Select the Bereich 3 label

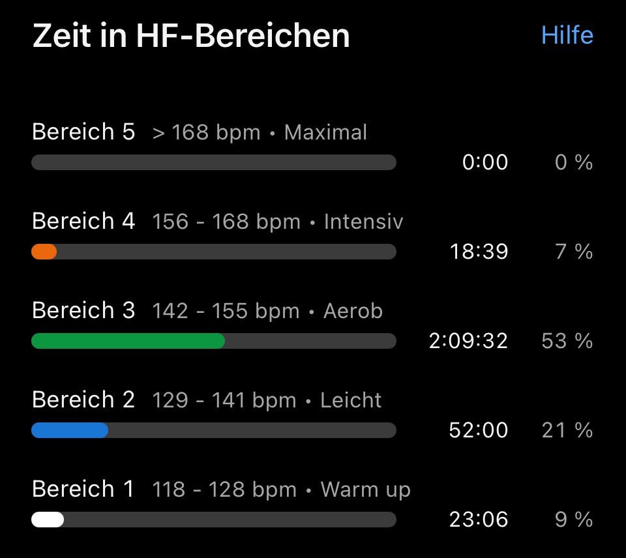click(83, 311)
